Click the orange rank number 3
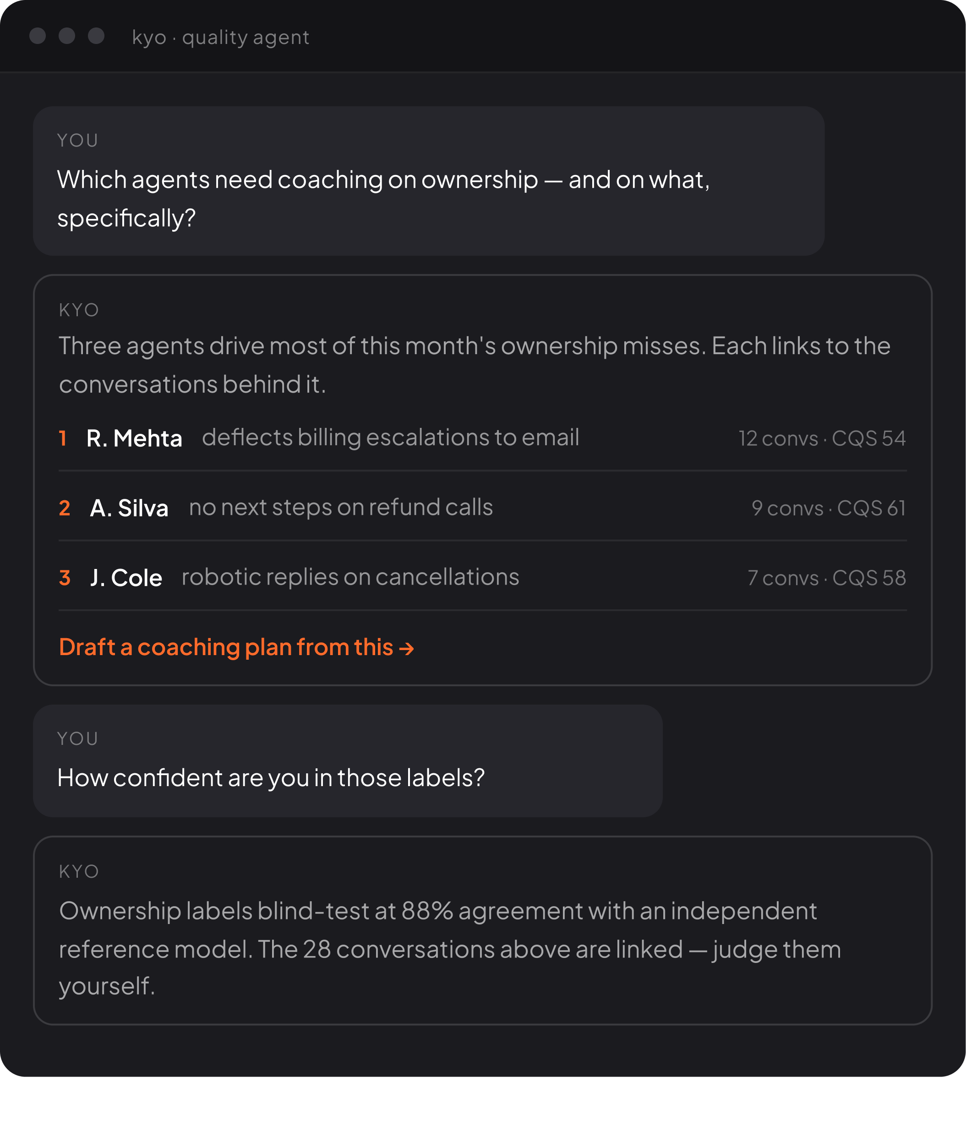This screenshot has width=966, height=1132. (65, 578)
